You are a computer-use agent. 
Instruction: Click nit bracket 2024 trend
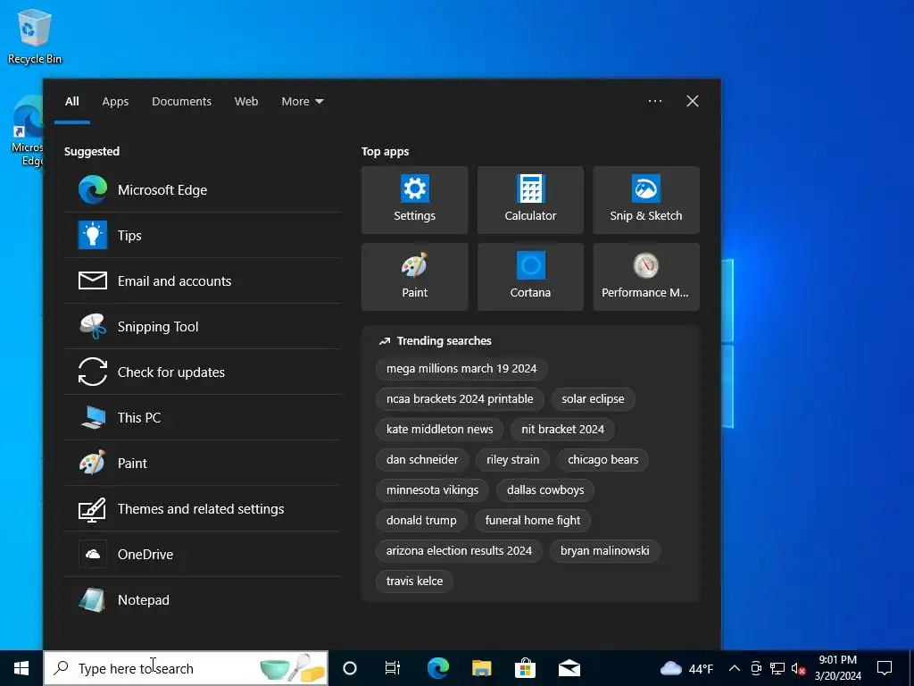[x=562, y=430]
